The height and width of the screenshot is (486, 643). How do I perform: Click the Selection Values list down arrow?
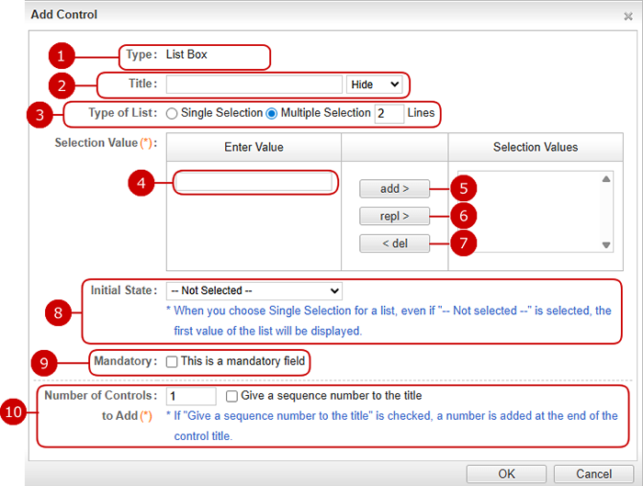tap(606, 245)
